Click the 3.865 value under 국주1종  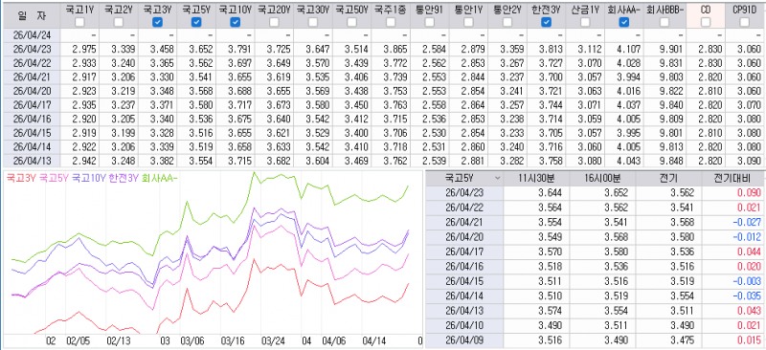coord(395,49)
